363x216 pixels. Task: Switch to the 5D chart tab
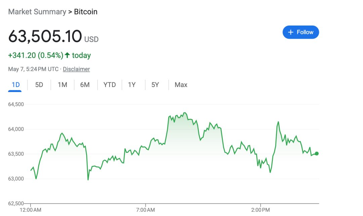pos(39,85)
